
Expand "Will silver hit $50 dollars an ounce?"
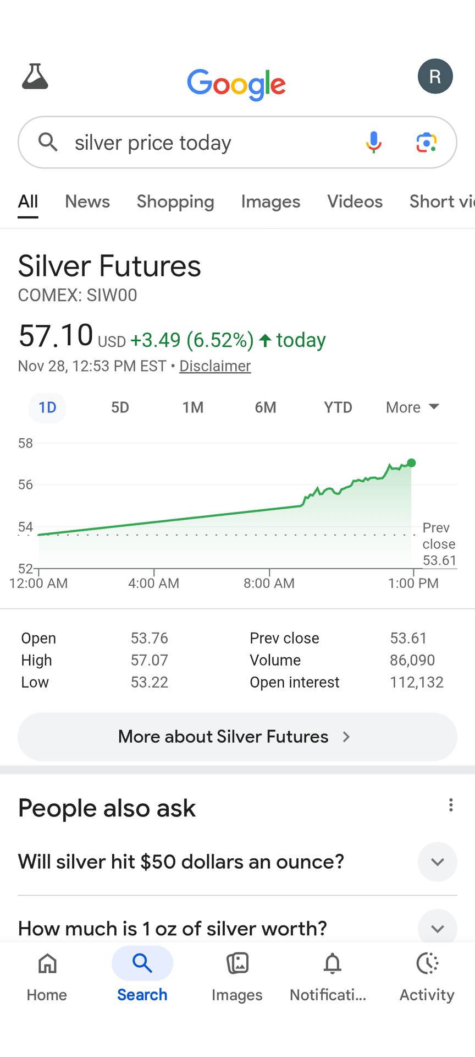438,862
